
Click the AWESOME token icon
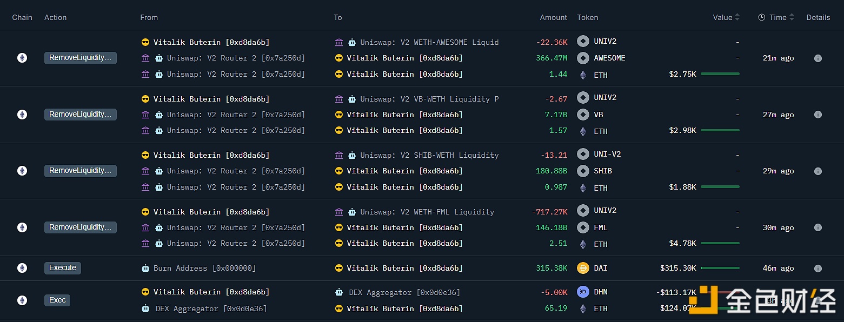(x=583, y=58)
